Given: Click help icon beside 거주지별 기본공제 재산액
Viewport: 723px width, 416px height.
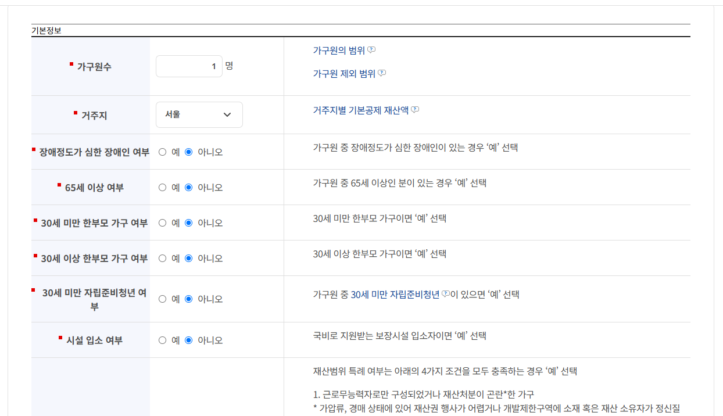Looking at the screenshot, I should click(415, 109).
